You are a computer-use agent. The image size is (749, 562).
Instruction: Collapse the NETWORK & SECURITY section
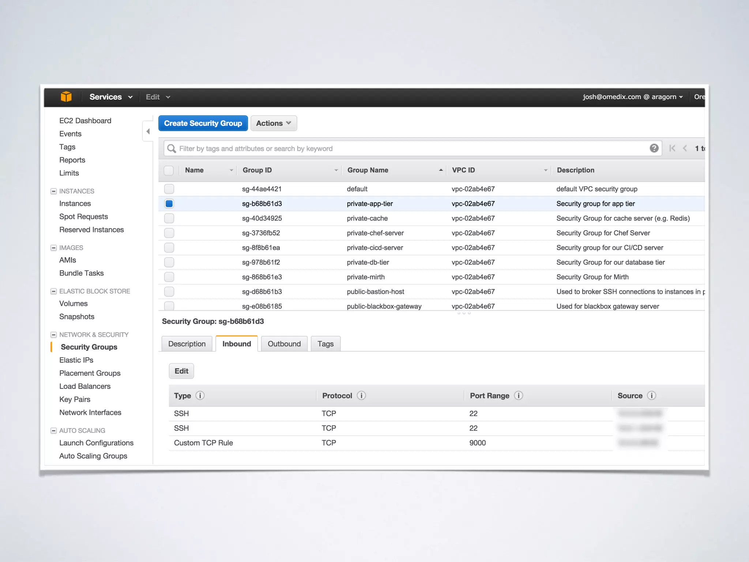(54, 335)
